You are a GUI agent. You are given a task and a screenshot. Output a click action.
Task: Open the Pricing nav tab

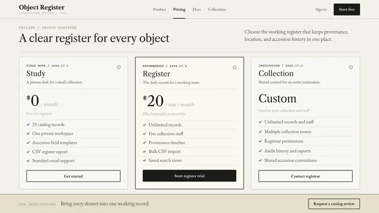tap(179, 9)
